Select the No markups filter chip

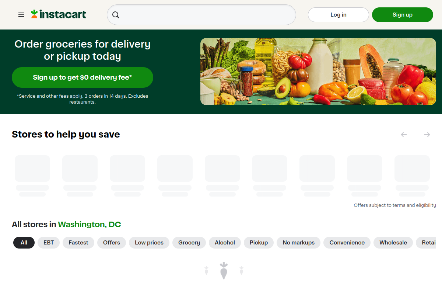coord(299,243)
